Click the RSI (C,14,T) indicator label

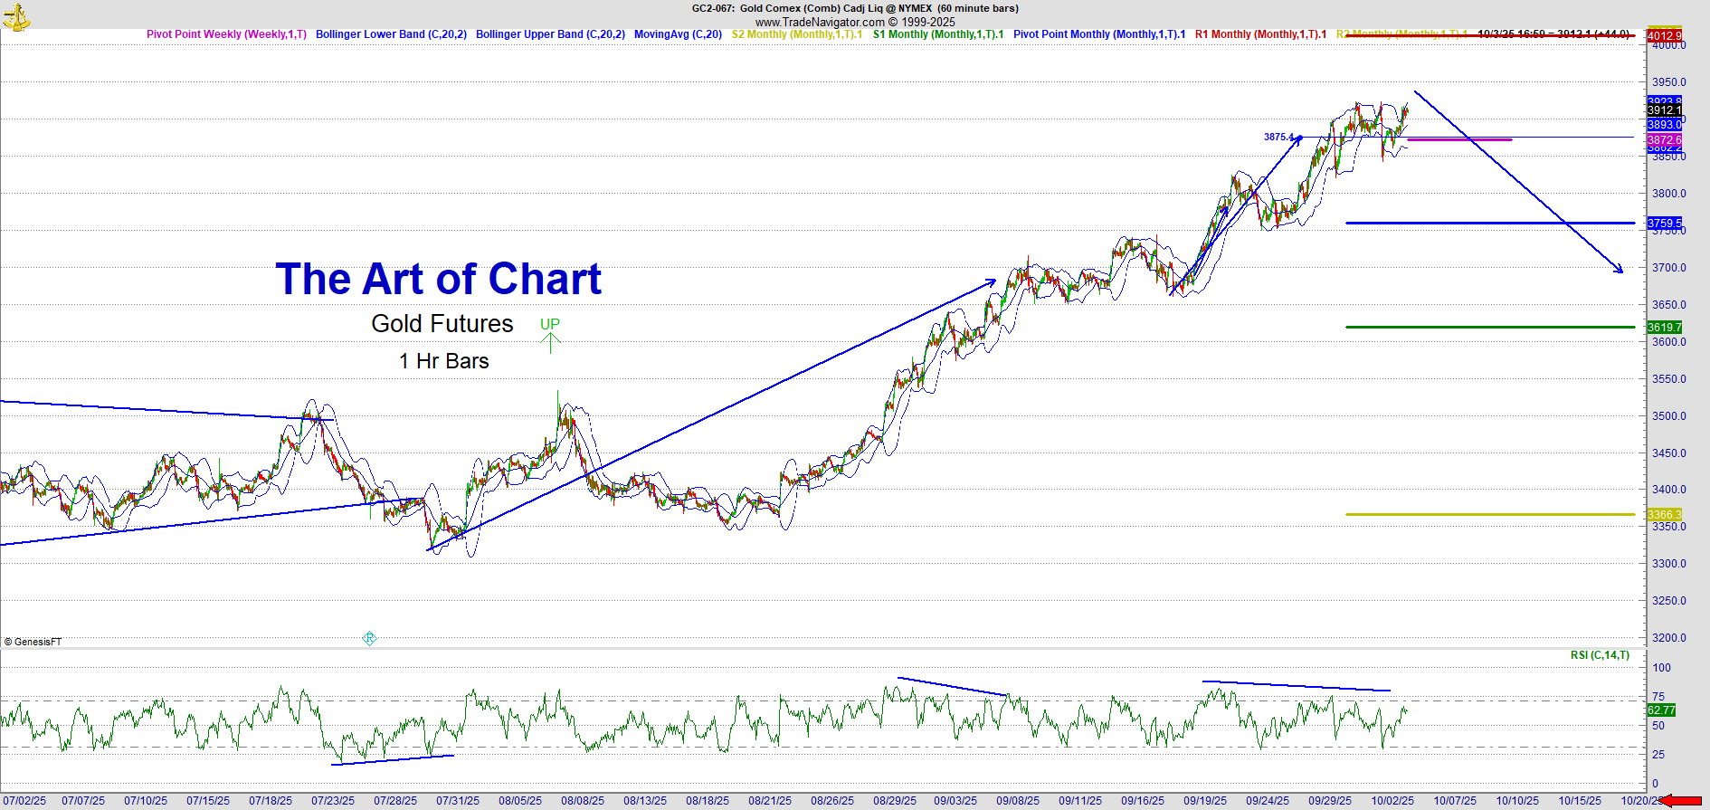tap(1600, 655)
